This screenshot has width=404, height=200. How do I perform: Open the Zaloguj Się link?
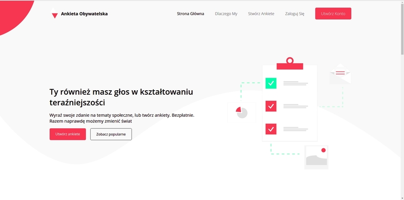tap(295, 14)
